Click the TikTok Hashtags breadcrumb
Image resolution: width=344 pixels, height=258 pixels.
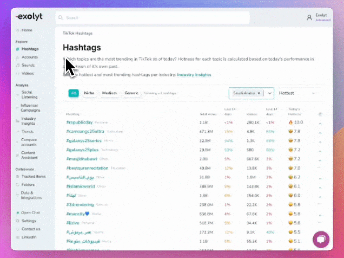point(77,34)
